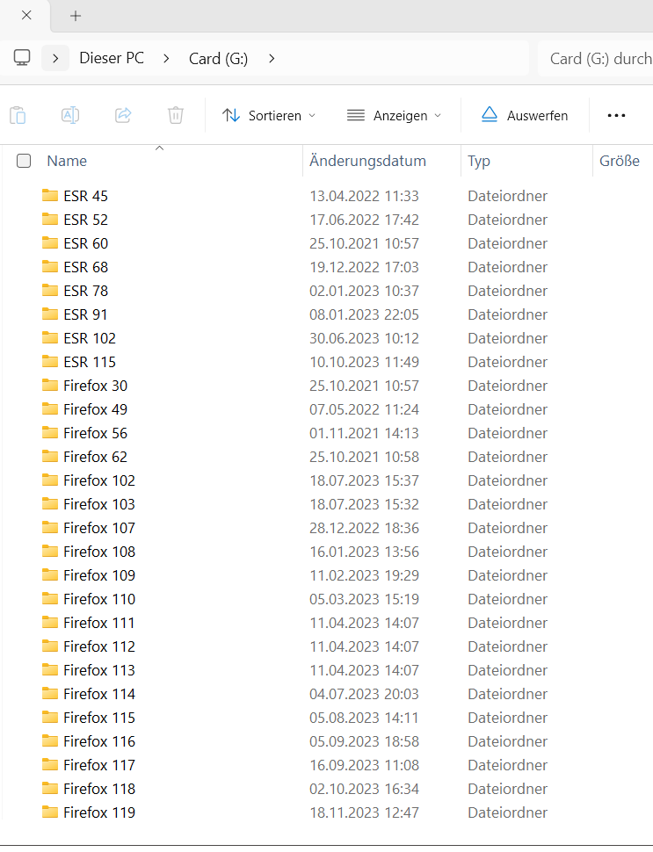Click date 19.12.2022 17:03
The height and width of the screenshot is (852, 653).
point(364,267)
